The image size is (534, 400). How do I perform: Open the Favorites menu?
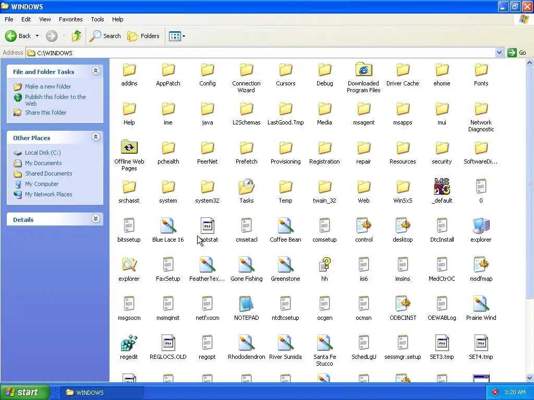click(70, 19)
